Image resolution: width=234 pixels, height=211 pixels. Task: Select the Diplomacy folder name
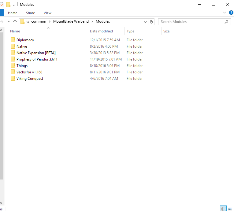25,40
